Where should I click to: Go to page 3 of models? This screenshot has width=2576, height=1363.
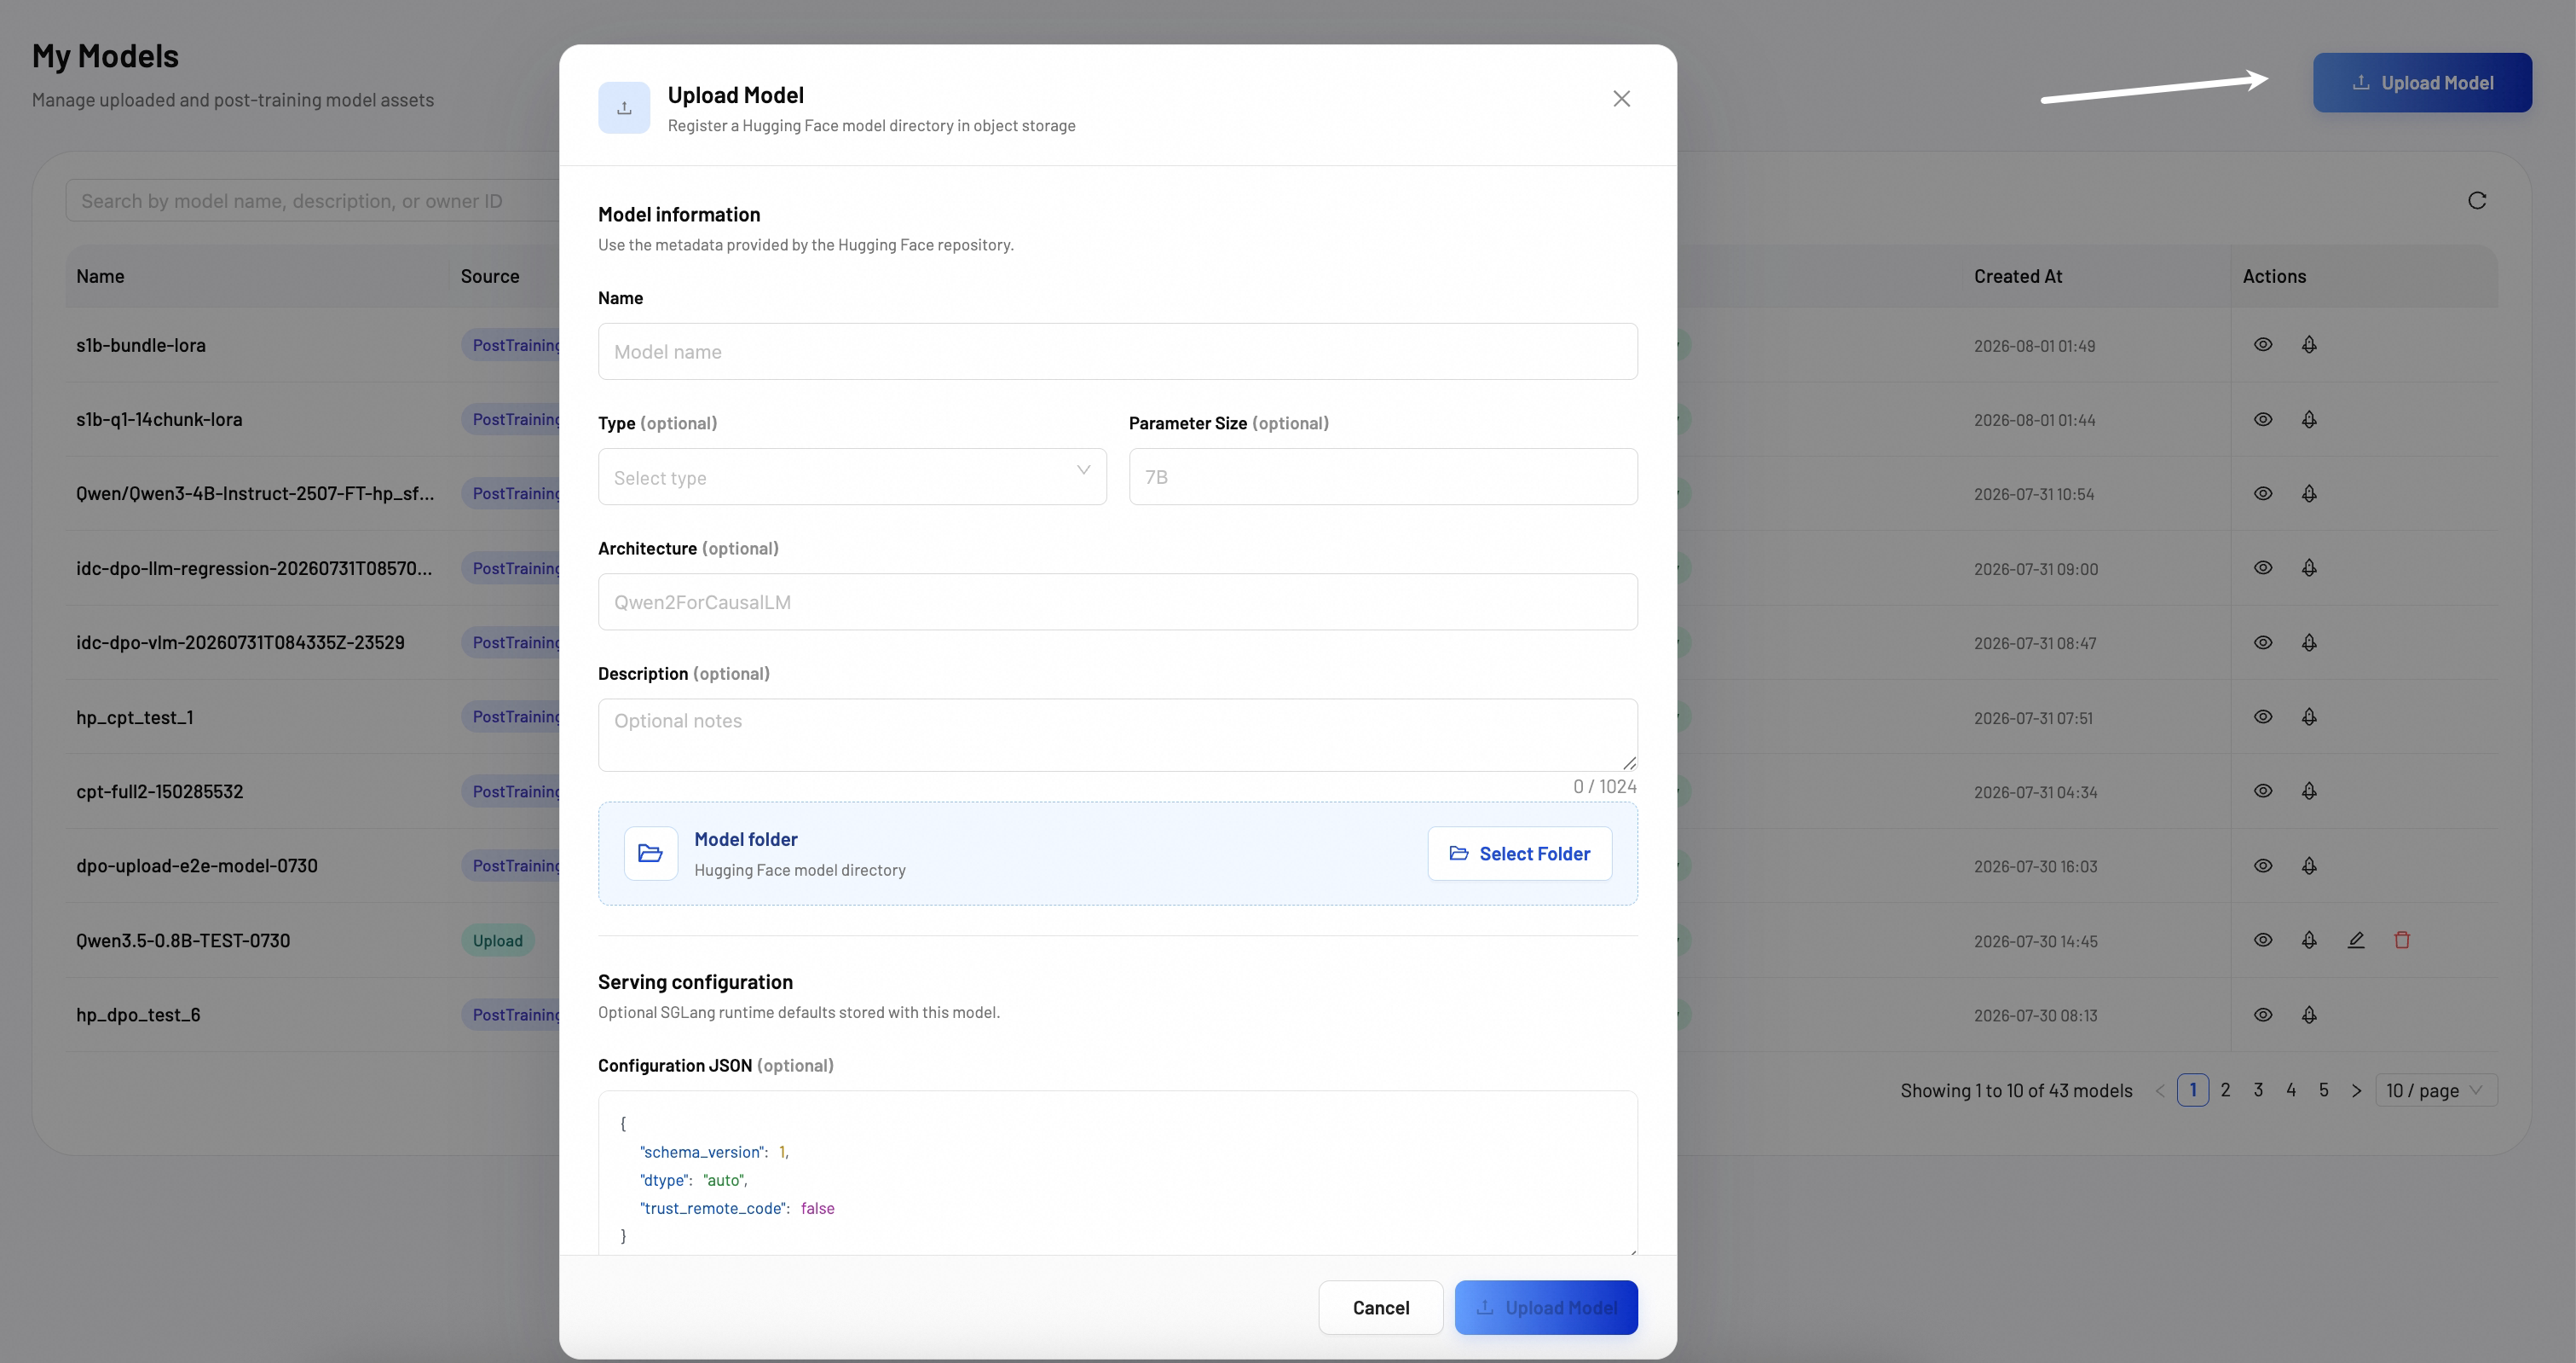coord(2258,1090)
